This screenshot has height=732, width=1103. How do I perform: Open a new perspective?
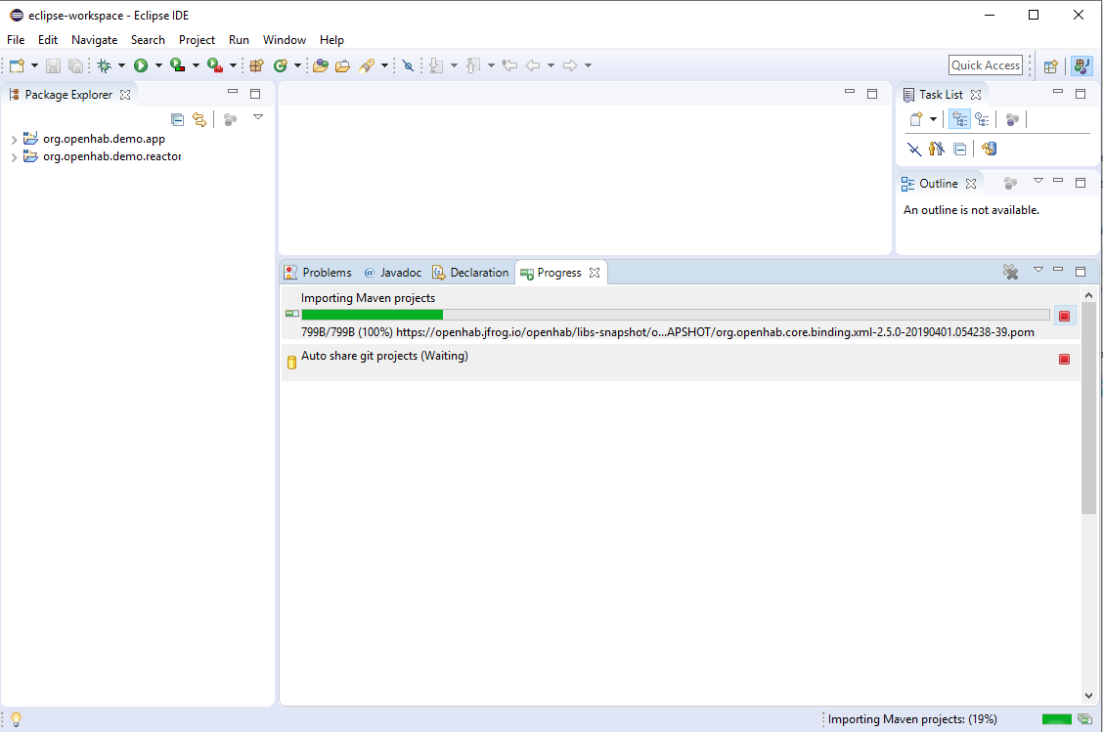click(1050, 65)
